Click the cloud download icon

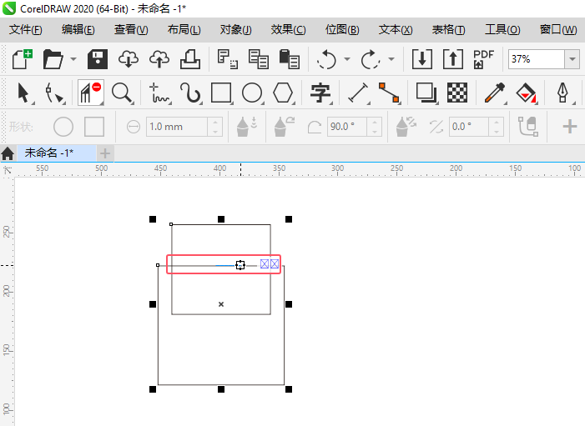pyautogui.click(x=129, y=59)
